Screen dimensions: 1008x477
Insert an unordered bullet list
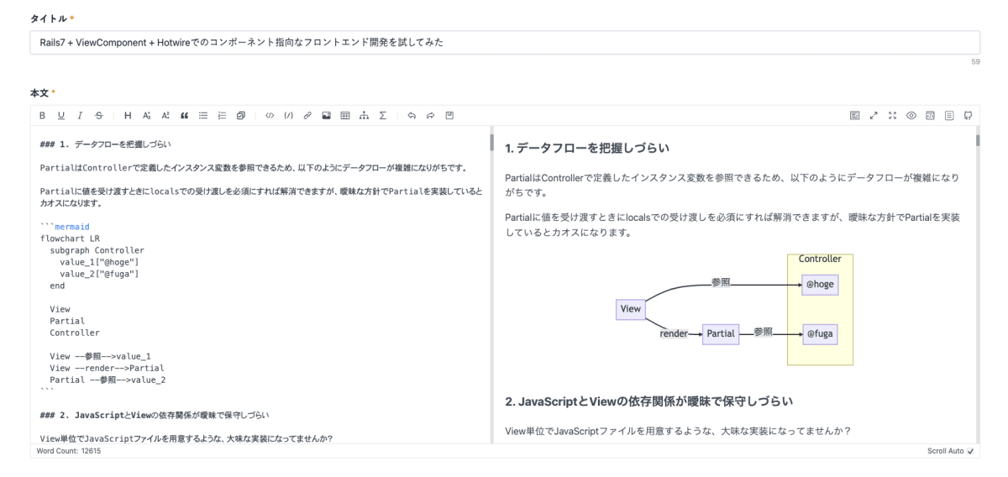pyautogui.click(x=202, y=114)
